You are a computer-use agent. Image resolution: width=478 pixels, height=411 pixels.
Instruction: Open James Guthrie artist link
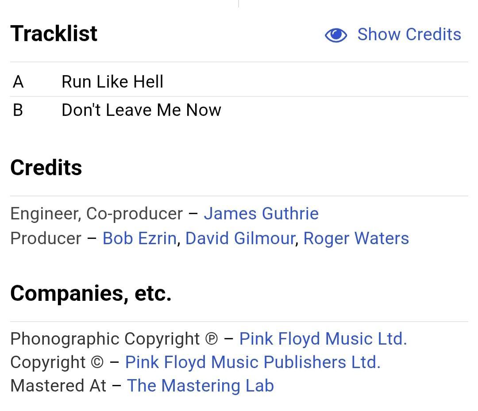pos(261,214)
